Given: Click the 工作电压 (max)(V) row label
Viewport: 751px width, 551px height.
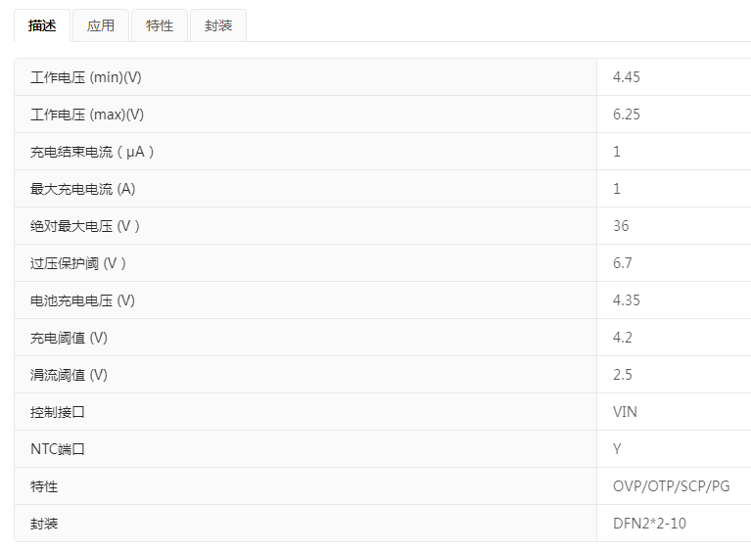Looking at the screenshot, I should click(87, 115).
